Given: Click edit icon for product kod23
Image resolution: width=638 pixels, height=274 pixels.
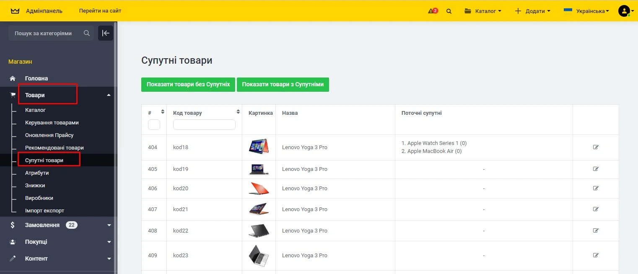Looking at the screenshot, I should [x=596, y=255].
